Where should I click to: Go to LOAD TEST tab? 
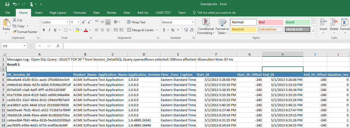(163, 13)
